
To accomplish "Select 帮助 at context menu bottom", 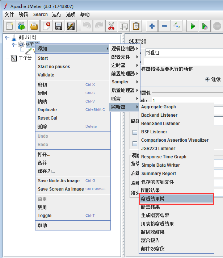I will [x=73, y=225].
